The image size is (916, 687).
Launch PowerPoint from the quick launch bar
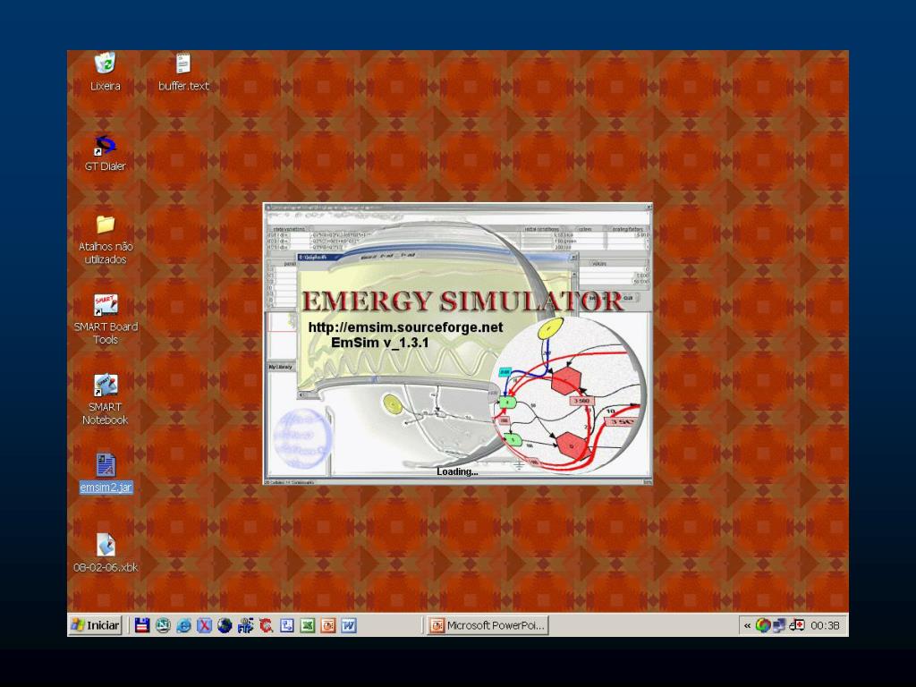[x=328, y=625]
